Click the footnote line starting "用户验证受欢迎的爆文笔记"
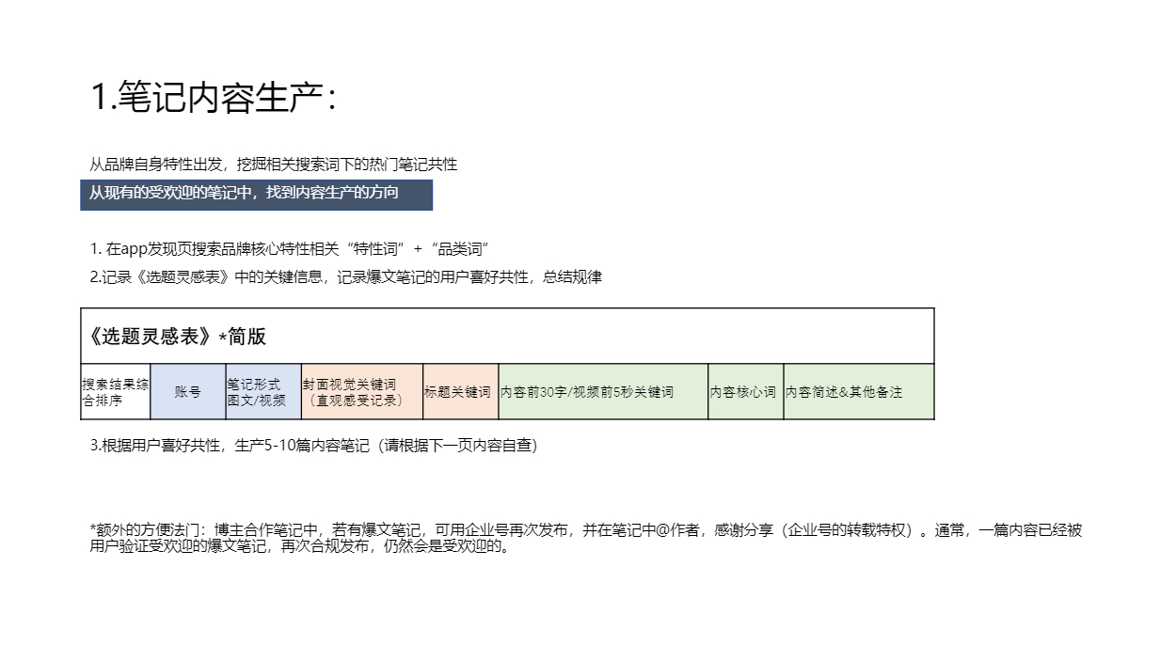 pos(300,547)
